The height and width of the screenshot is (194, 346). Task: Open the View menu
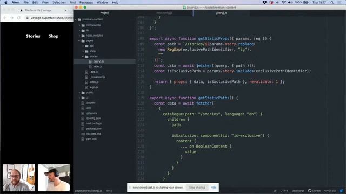pyautogui.click(x=45, y=2)
